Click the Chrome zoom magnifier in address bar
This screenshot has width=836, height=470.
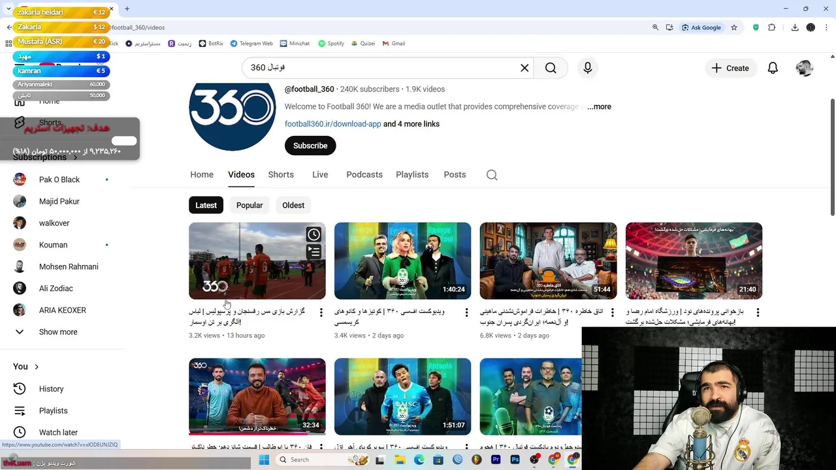tap(655, 27)
